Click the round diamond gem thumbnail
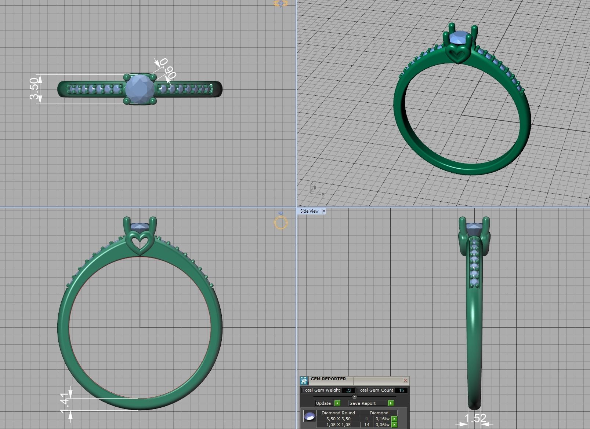 point(310,416)
